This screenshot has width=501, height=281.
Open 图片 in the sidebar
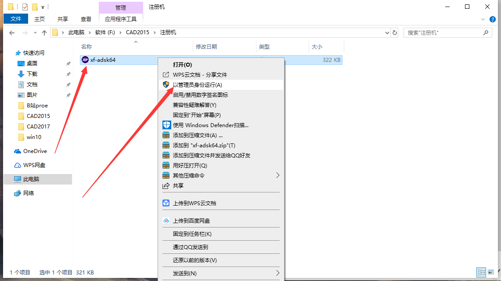coord(32,95)
